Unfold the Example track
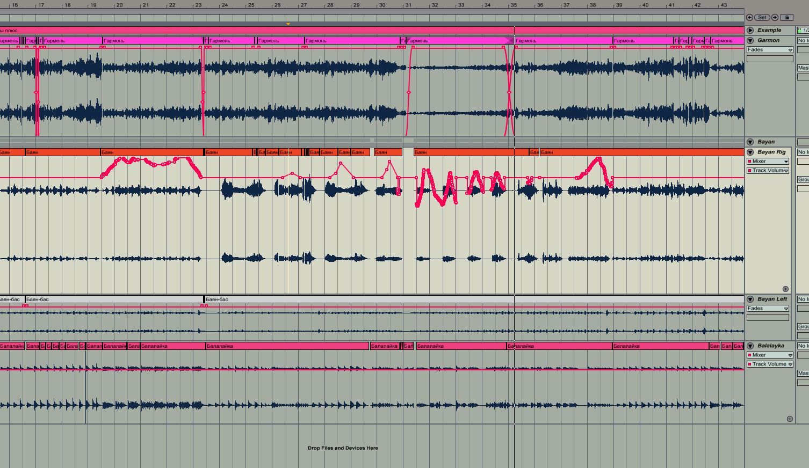This screenshot has width=809, height=468. click(750, 30)
